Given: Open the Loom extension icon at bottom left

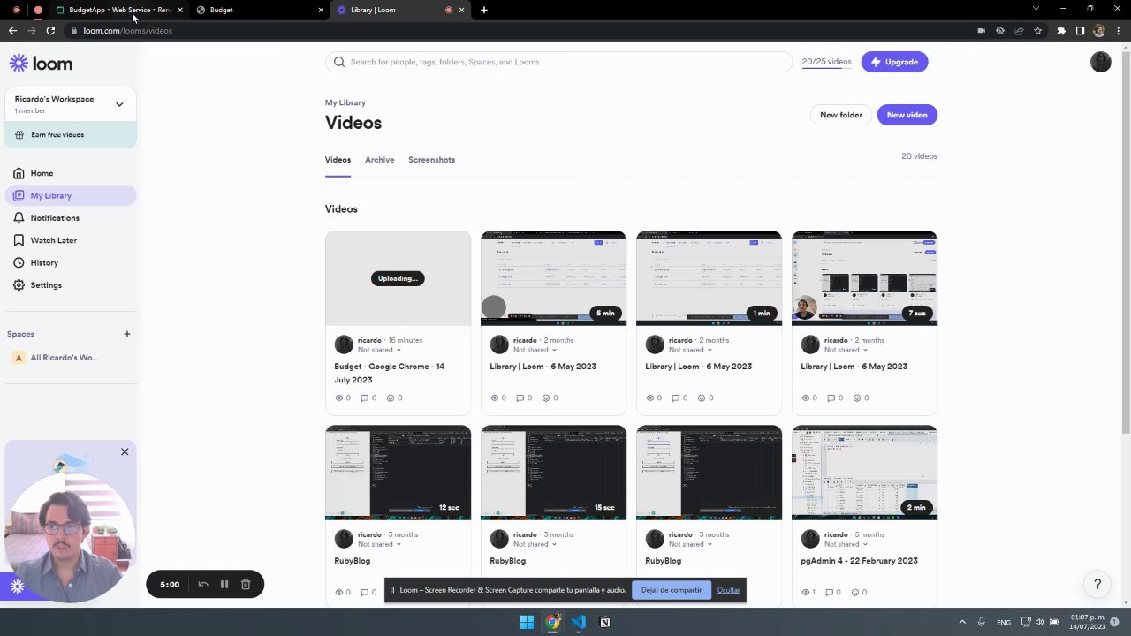Looking at the screenshot, I should 17,586.
